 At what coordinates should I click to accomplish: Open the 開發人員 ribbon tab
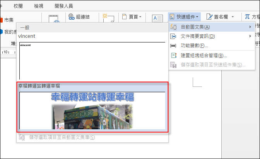[64, 6]
